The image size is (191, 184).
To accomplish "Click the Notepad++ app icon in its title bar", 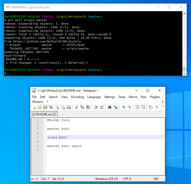I will 34,90.
